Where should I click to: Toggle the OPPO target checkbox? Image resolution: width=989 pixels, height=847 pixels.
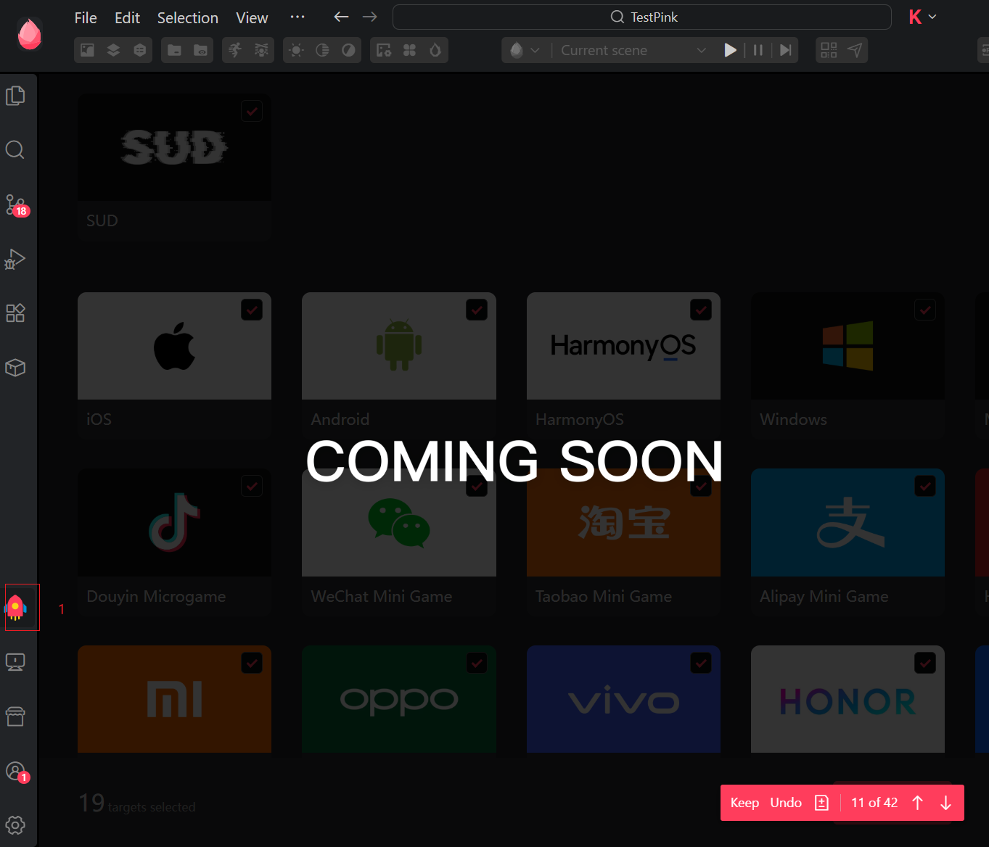477,663
